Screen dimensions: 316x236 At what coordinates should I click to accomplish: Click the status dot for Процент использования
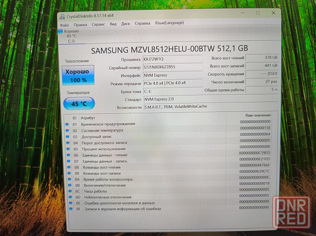point(68,149)
